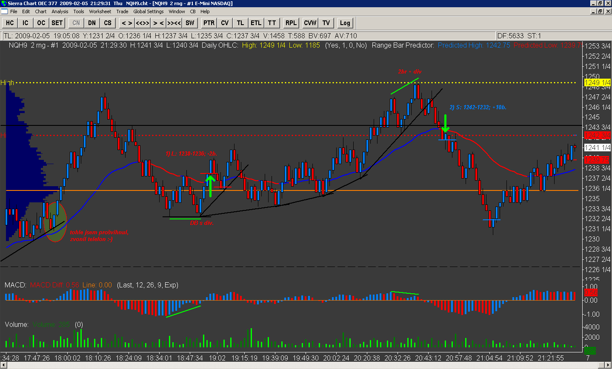The height and width of the screenshot is (369, 612).
Task: Open the Tools menu
Action: point(79,11)
